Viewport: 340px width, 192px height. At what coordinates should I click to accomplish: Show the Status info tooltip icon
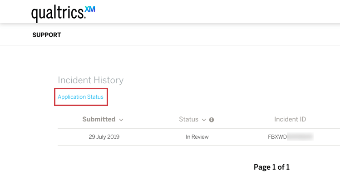point(211,120)
